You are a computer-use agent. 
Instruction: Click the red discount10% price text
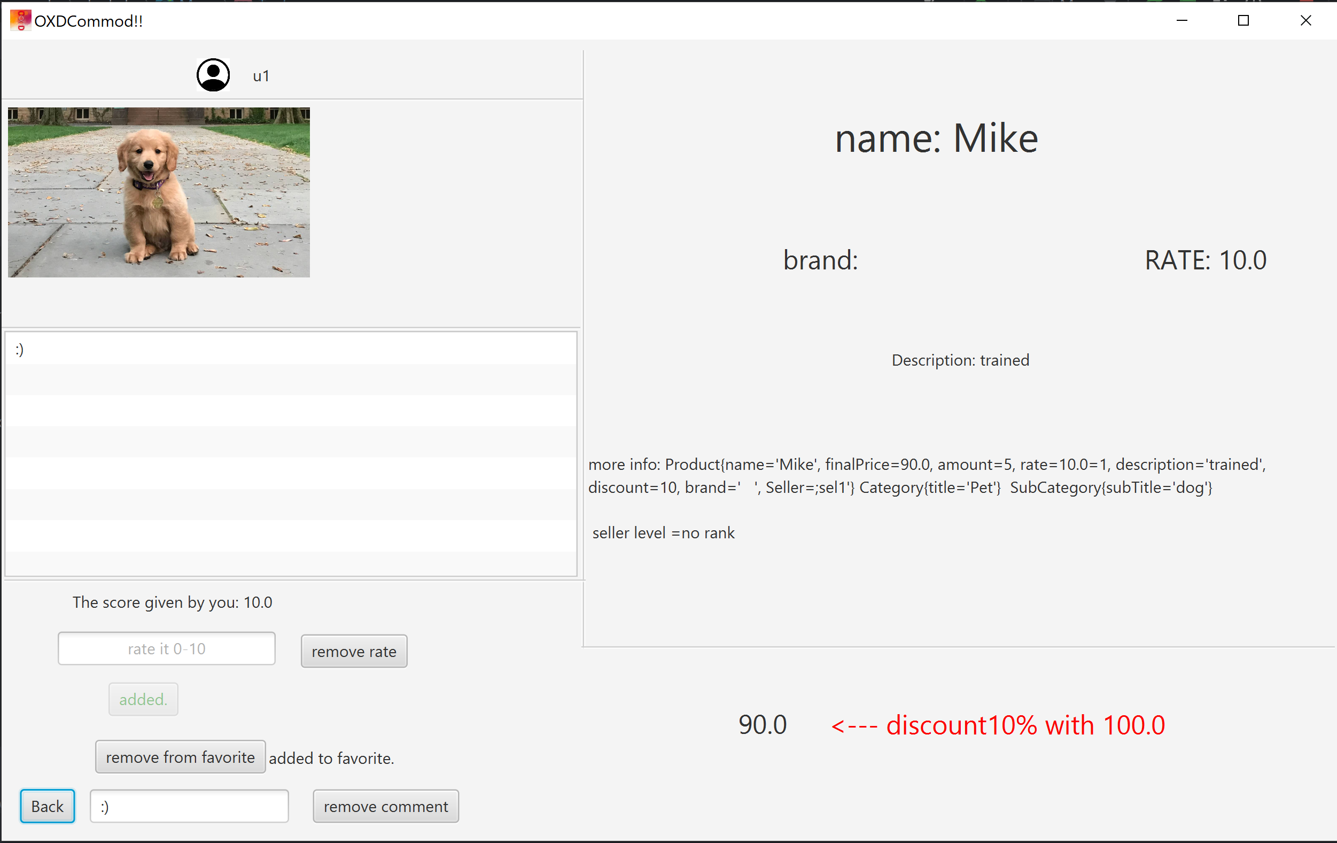pyautogui.click(x=997, y=725)
